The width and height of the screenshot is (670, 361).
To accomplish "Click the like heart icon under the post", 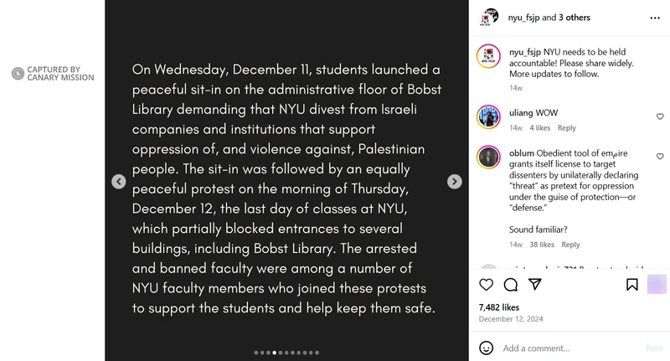I will [x=487, y=285].
